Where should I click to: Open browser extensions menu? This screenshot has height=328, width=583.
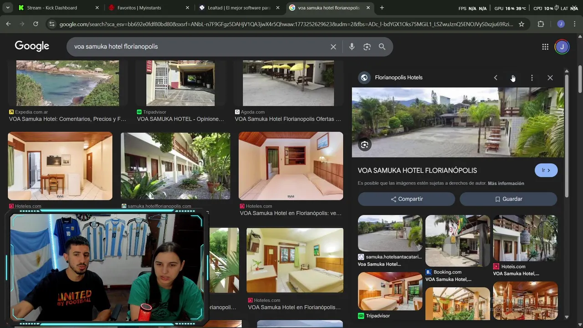[x=541, y=24]
